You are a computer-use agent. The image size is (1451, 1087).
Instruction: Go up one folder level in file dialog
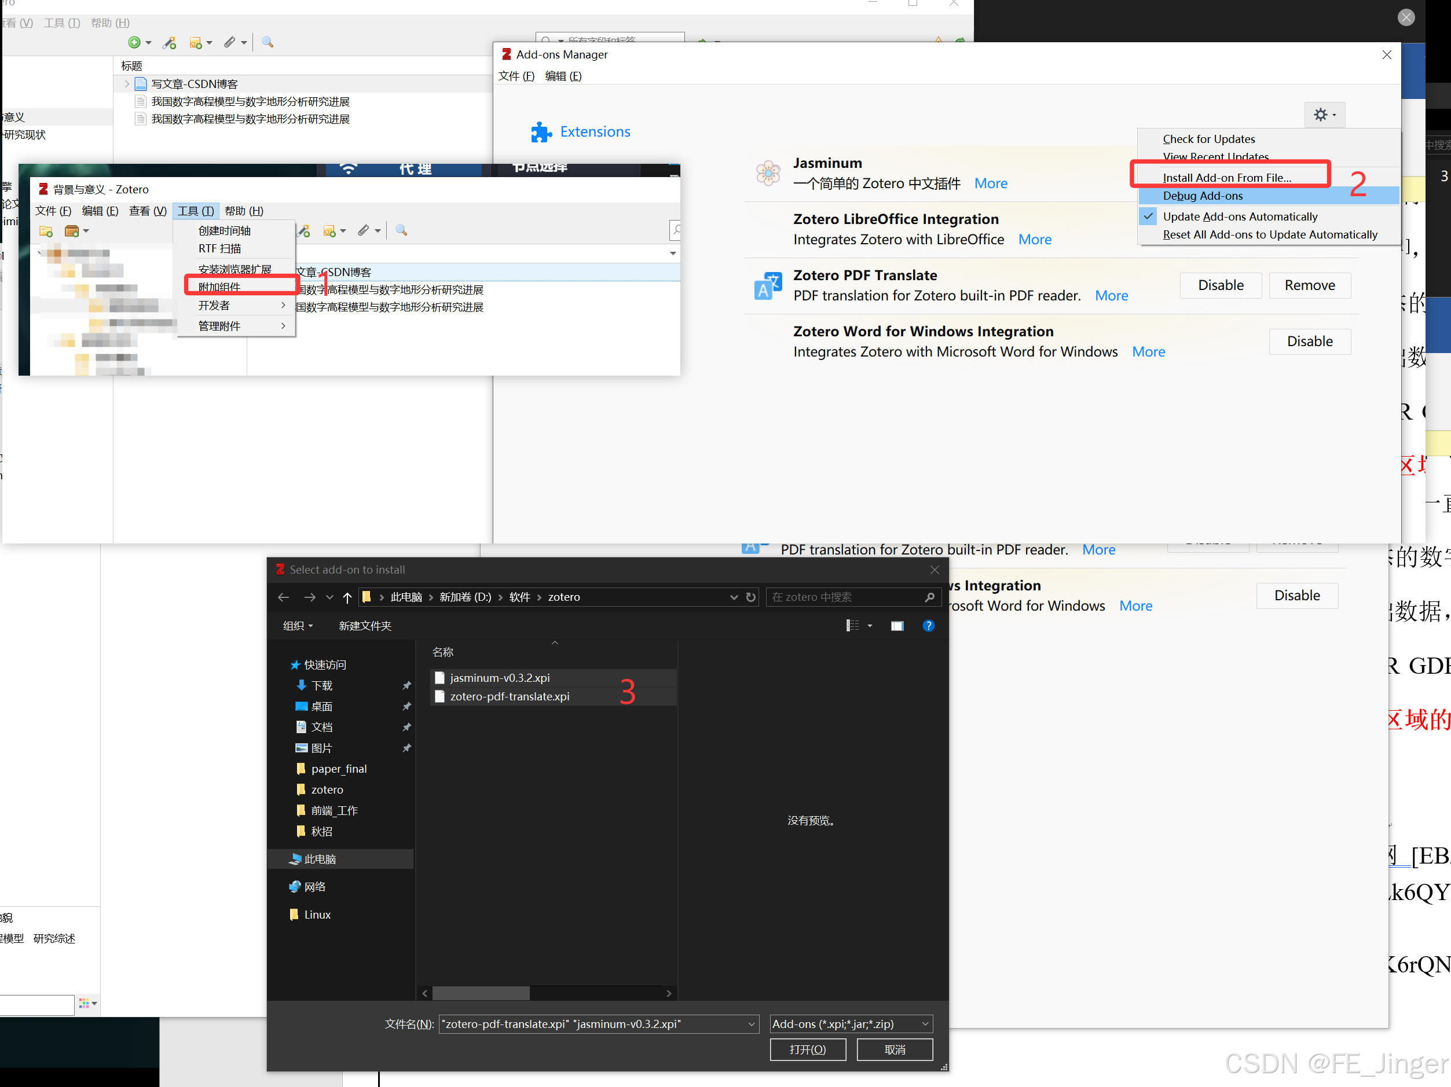click(x=347, y=597)
